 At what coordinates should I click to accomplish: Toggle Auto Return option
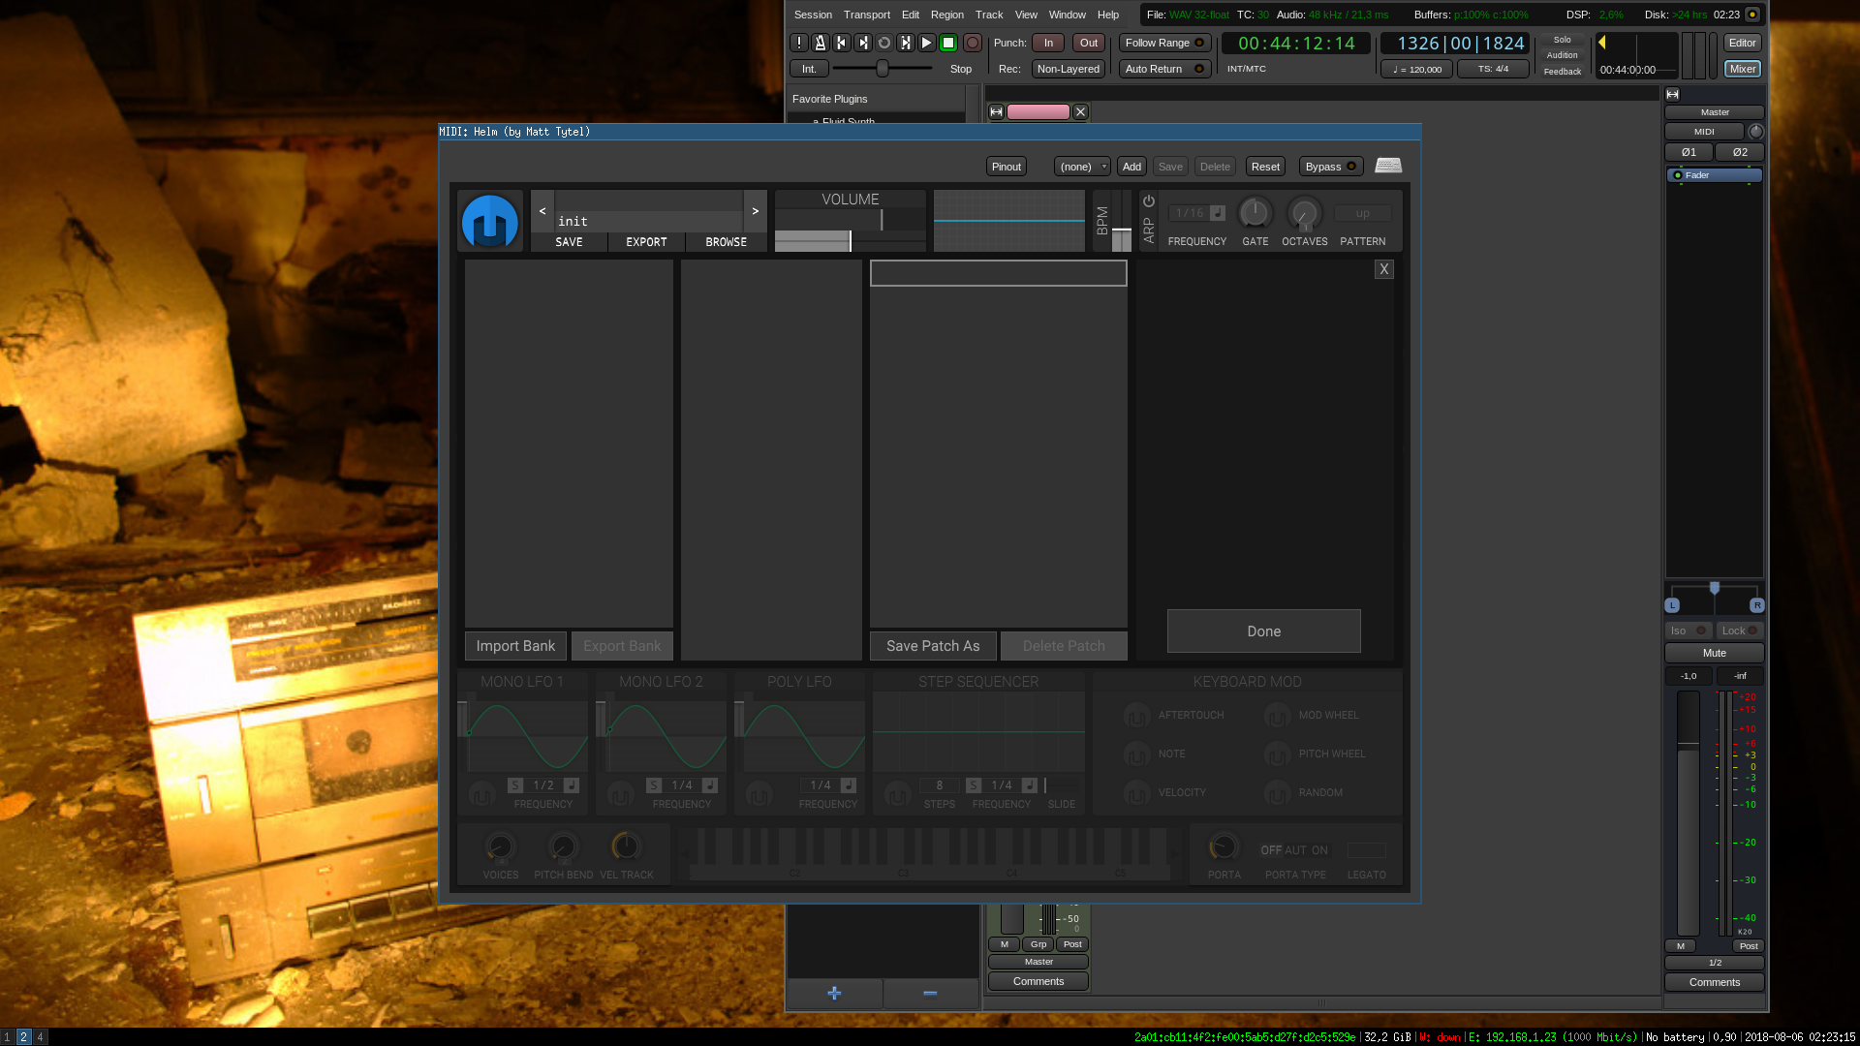pyautogui.click(x=1164, y=69)
